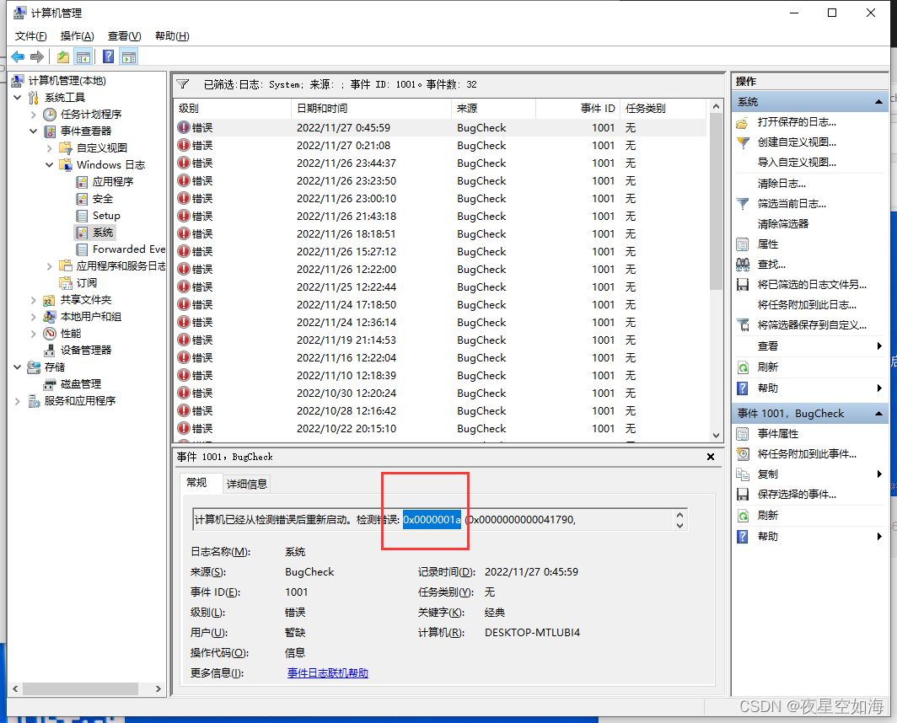Select 磁盘管理 in the tree
This screenshot has height=723, width=897.
(81, 383)
